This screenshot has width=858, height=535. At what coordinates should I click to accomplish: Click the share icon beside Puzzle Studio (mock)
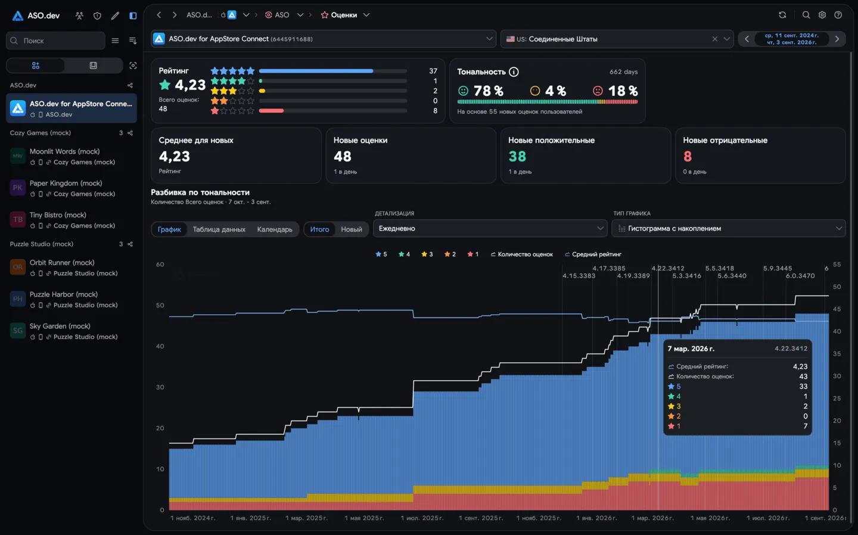[130, 244]
